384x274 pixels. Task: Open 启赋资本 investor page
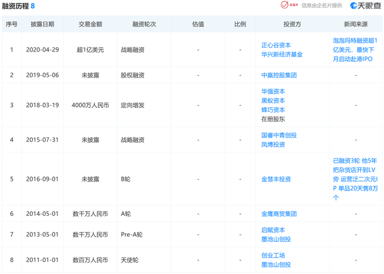point(273,230)
